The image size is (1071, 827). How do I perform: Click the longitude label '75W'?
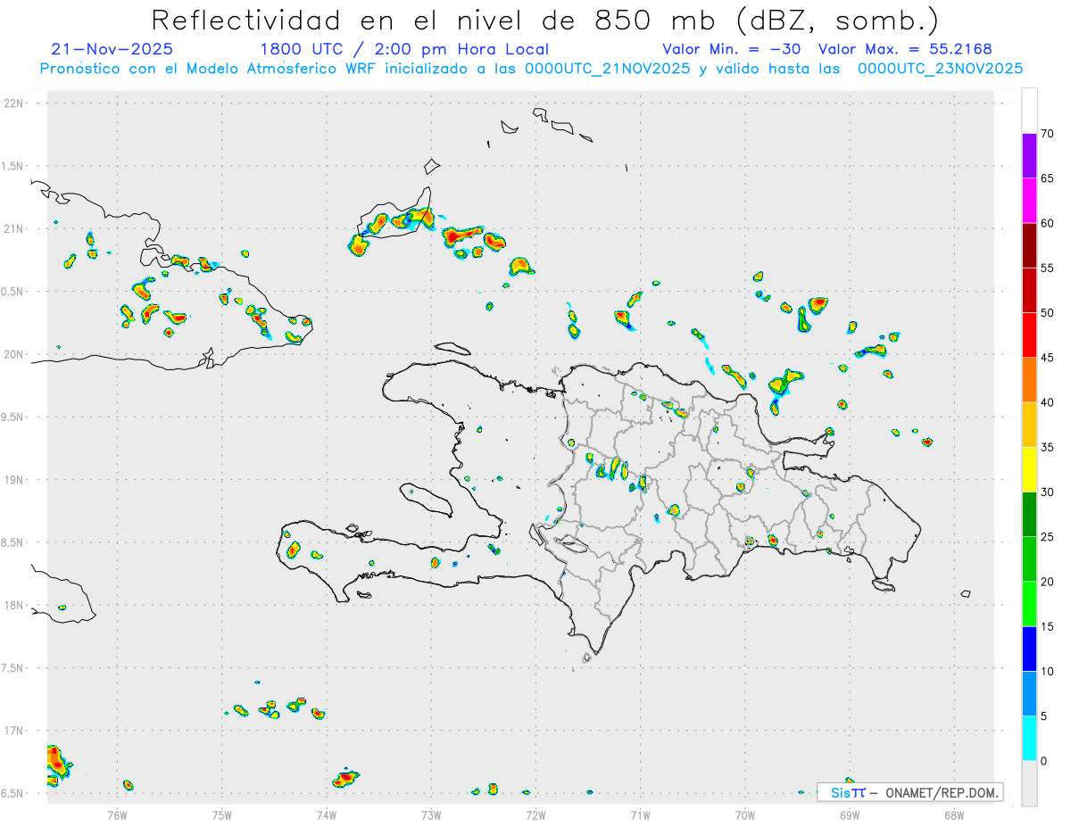click(x=222, y=815)
